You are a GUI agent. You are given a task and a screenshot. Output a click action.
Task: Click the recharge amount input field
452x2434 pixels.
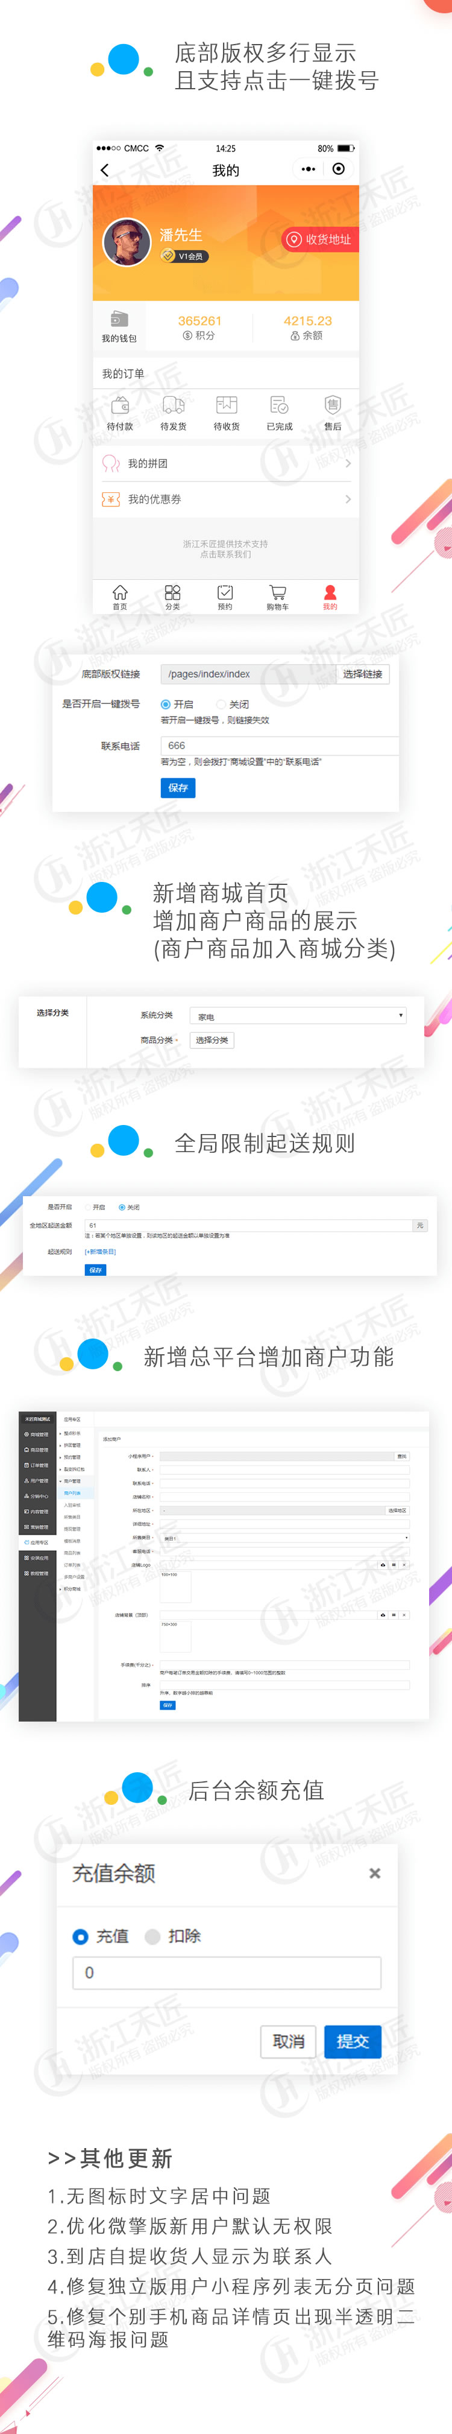coord(227,1973)
